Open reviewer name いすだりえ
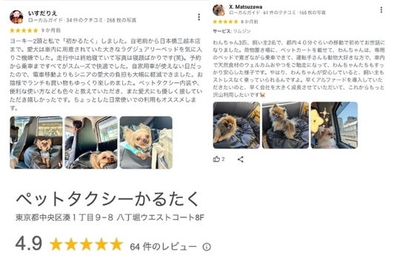 42,13
